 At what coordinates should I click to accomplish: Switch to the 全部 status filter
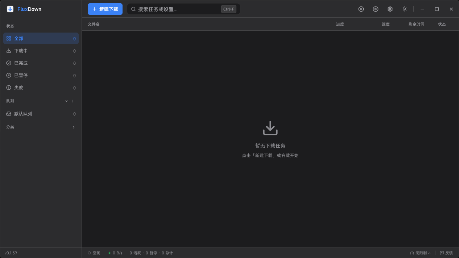coord(18,38)
